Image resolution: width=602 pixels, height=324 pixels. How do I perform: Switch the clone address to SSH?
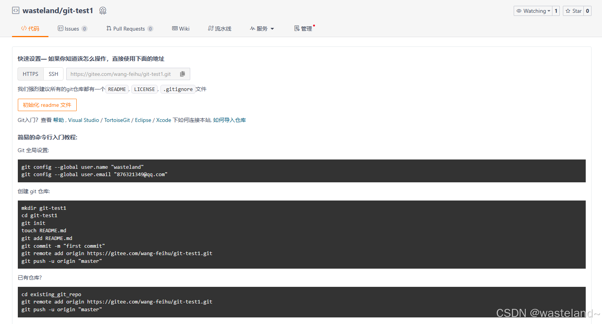[x=53, y=74]
